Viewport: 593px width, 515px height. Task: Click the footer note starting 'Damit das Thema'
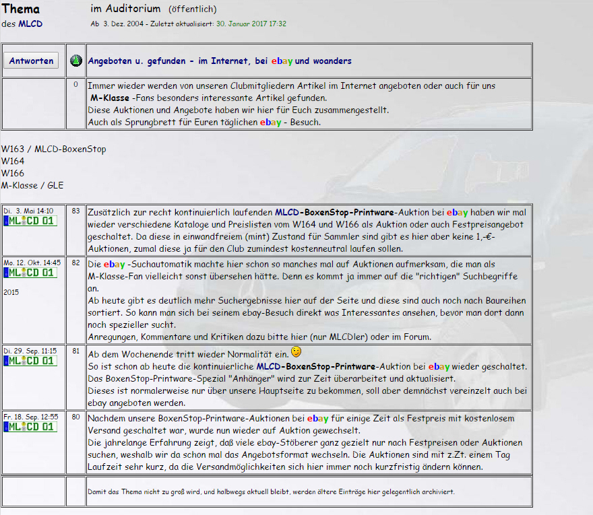(271, 491)
